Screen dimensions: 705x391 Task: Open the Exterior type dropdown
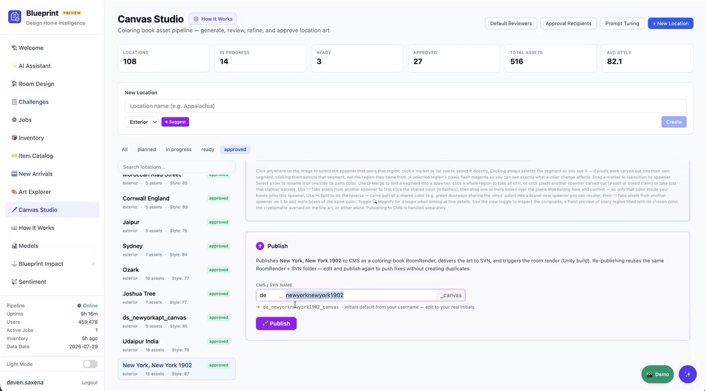(141, 122)
